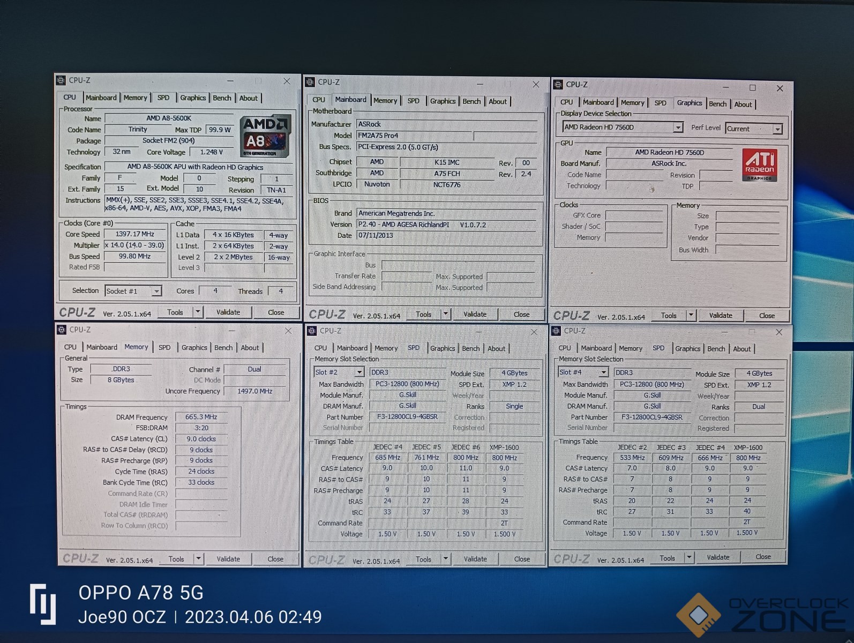The image size is (854, 643).
Task: Select Graphics tab in Memory timings window
Action: pyautogui.click(x=194, y=348)
